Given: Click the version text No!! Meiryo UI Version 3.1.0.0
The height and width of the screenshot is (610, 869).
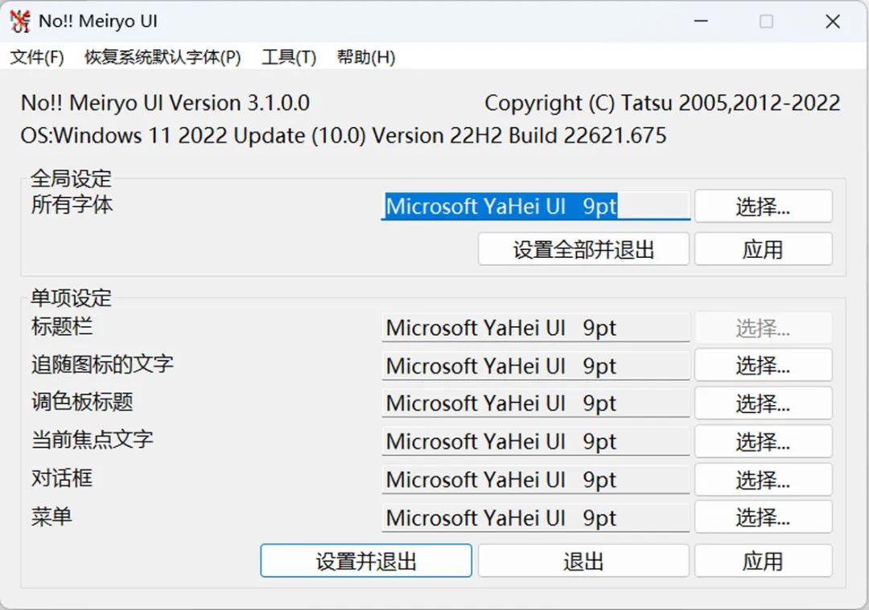Looking at the screenshot, I should 165,103.
